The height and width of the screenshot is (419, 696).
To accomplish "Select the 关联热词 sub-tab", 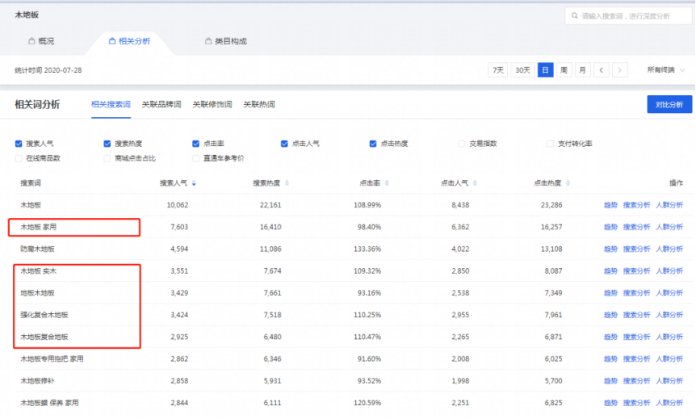I will tap(259, 105).
